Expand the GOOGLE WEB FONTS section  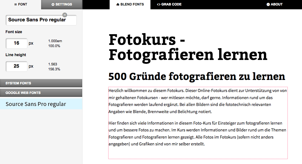click(x=41, y=93)
